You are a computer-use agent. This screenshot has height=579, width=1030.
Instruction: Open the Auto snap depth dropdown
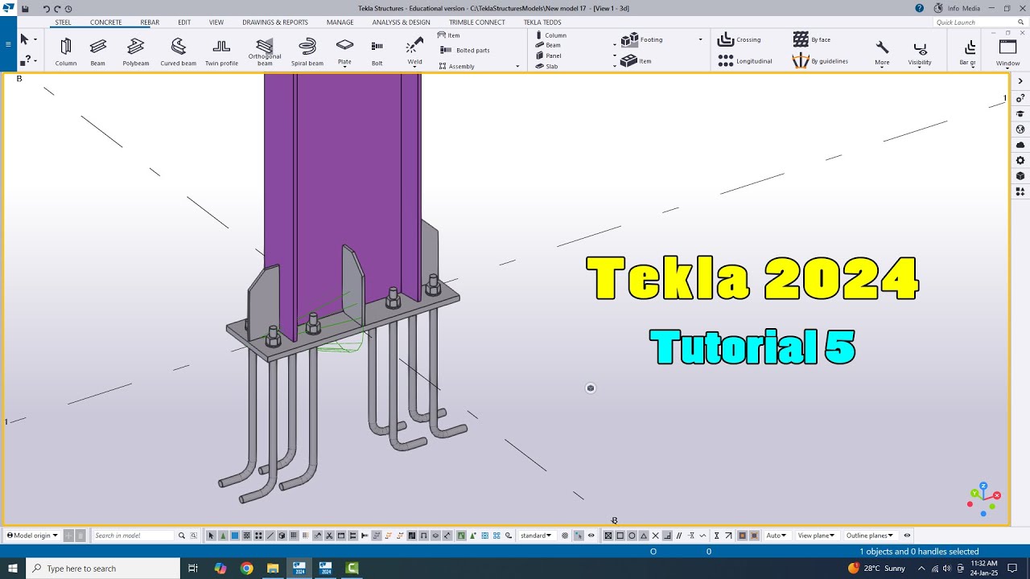(777, 536)
